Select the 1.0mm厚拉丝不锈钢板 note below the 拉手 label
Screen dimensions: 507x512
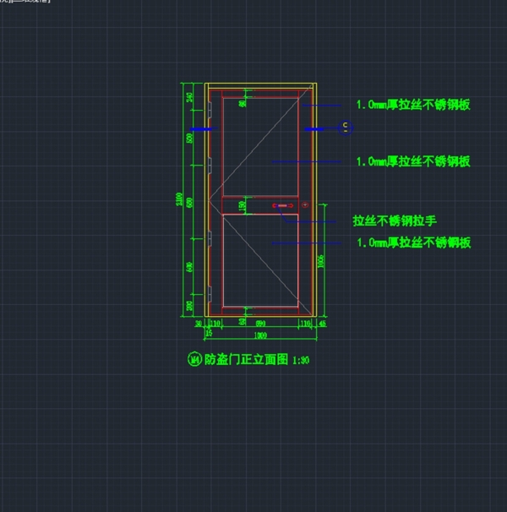click(413, 242)
